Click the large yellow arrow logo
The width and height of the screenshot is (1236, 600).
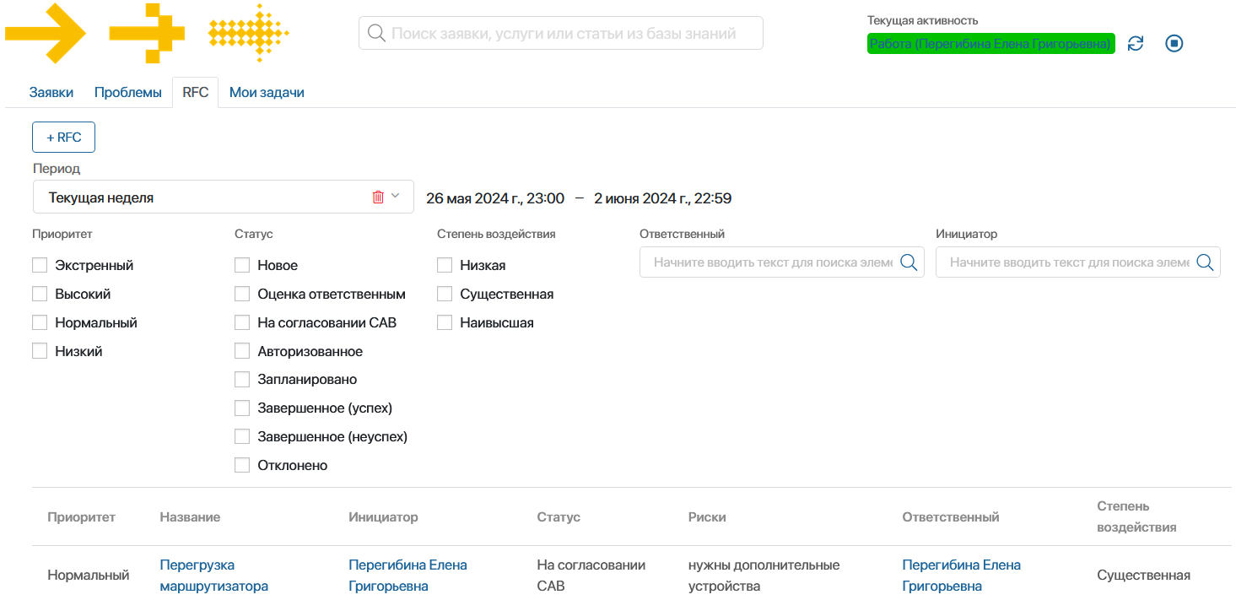(x=46, y=34)
